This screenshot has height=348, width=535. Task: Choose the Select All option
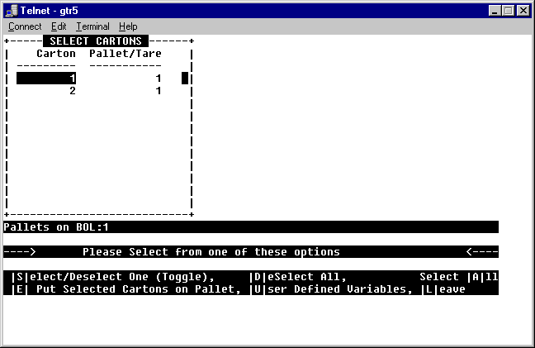pos(458,277)
